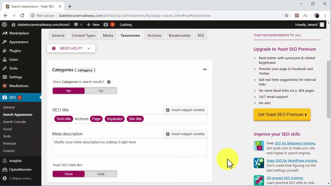Viewport: 331px width, 186px height.
Task: Click the PDF extension icon in Chrome toolbar
Action: click(x=297, y=16)
